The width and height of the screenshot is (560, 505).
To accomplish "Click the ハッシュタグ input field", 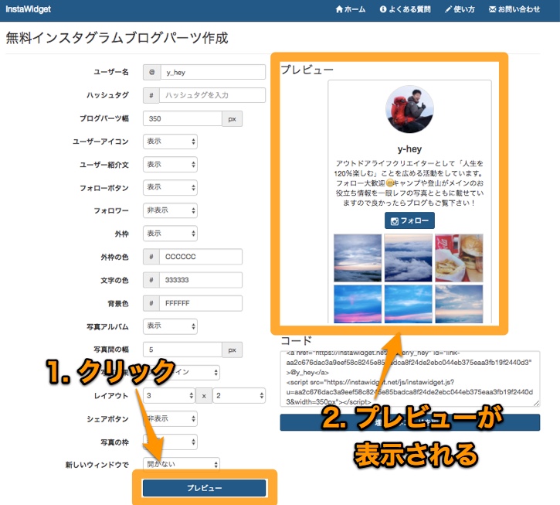I will pyautogui.click(x=212, y=95).
